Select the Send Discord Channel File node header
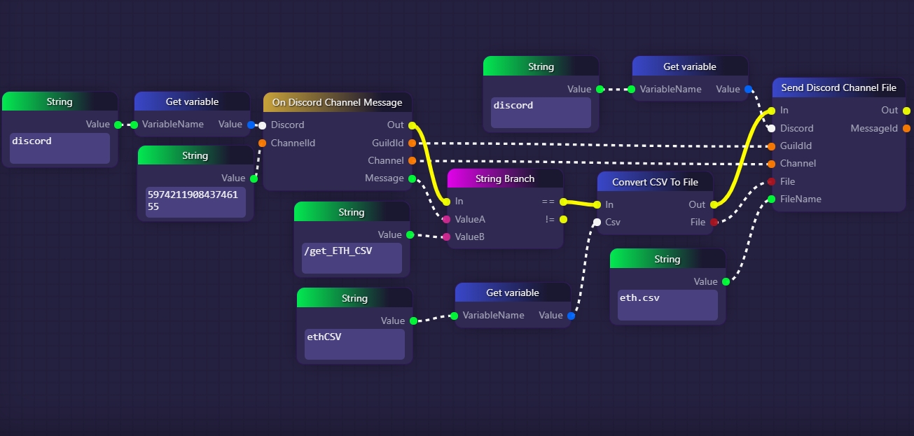Image resolution: width=914 pixels, height=436 pixels. click(x=839, y=87)
